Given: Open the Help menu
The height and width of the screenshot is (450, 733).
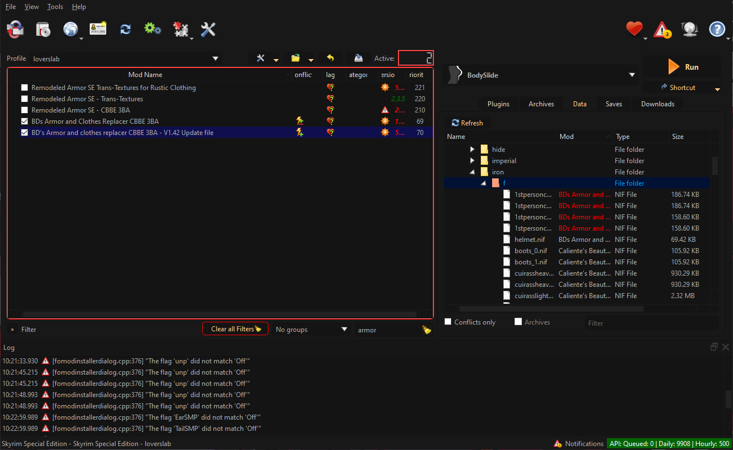Looking at the screenshot, I should click(79, 7).
